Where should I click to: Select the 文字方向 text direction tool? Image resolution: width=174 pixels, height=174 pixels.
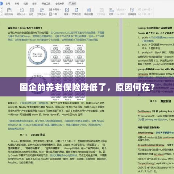42,12
